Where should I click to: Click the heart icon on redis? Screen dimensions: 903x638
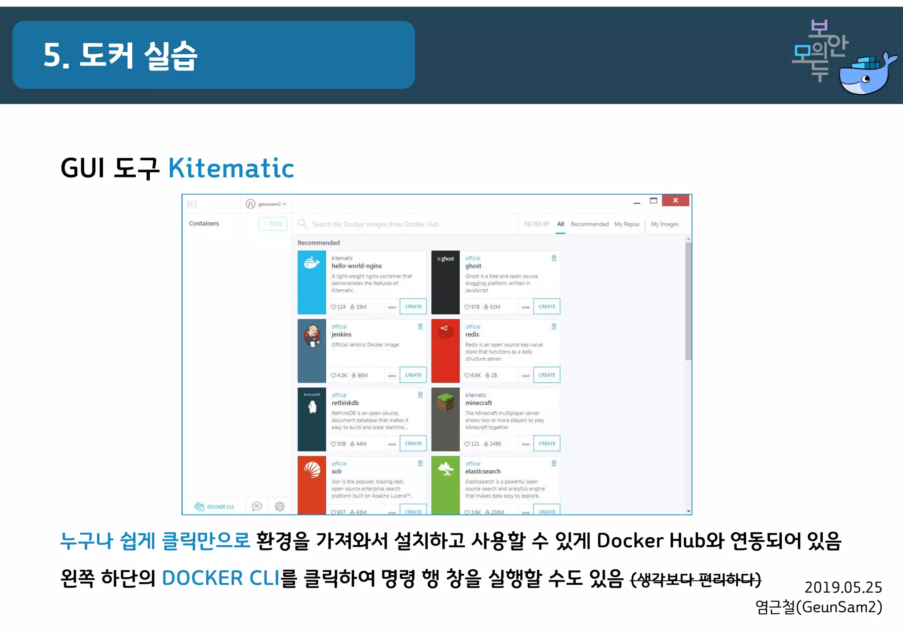point(467,376)
